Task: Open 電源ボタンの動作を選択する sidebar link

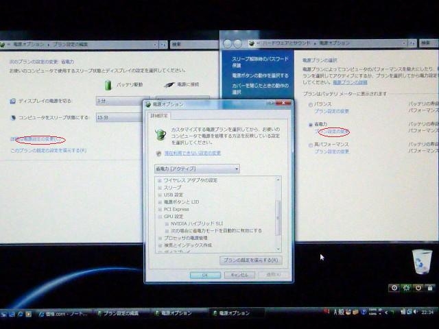Action: [x=260, y=75]
